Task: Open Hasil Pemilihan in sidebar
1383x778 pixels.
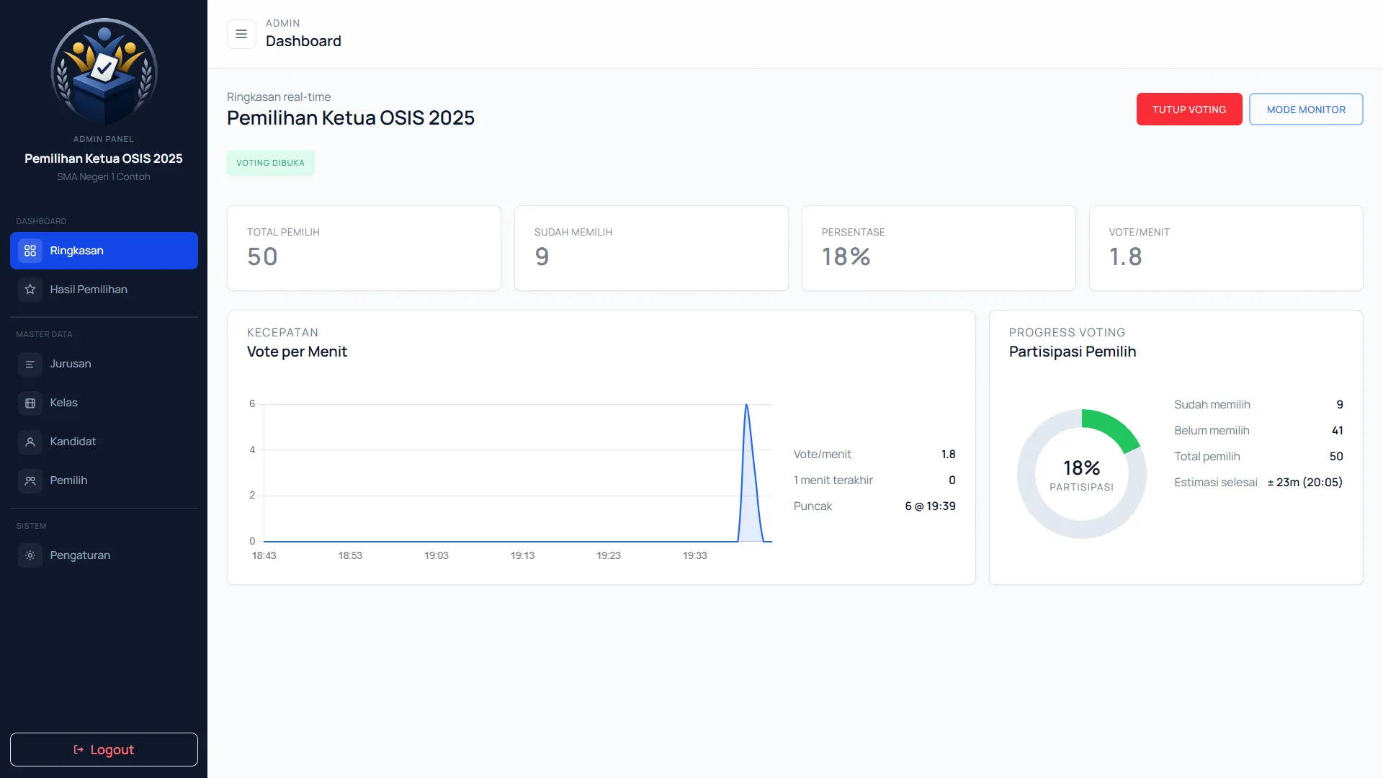Action: 104,290
